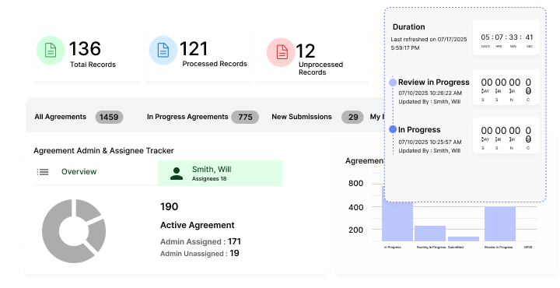The width and height of the screenshot is (560, 288).
Task: Click 'Last refreshed on 07/17/2025' text
Action: tap(429, 39)
